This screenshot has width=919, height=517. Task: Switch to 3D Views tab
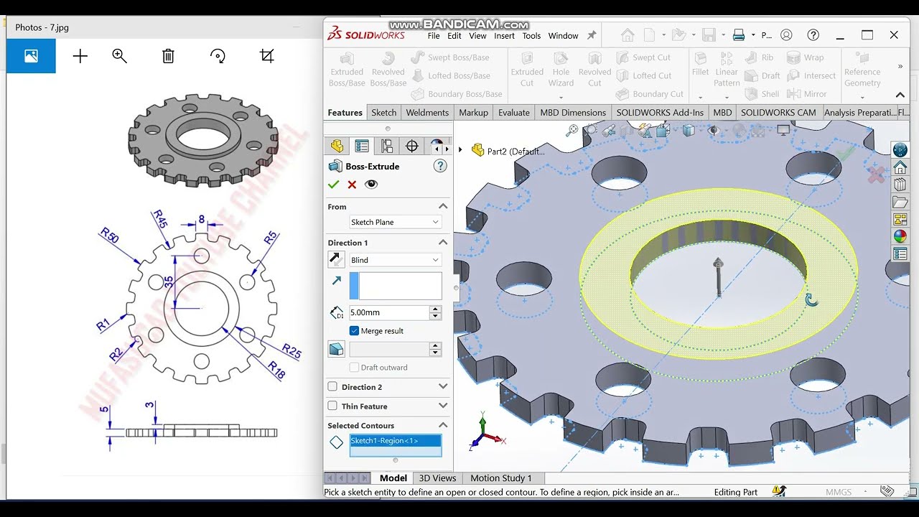437,478
